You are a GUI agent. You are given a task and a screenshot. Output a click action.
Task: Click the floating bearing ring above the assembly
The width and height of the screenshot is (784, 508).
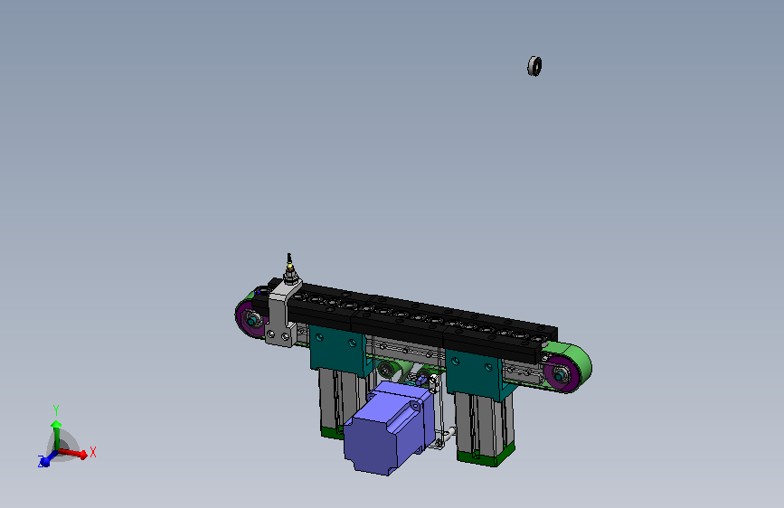click(534, 66)
